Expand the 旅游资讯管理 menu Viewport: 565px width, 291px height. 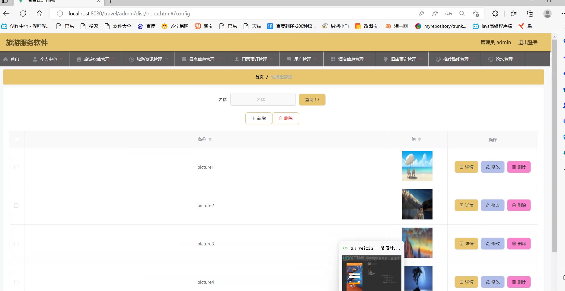148,59
